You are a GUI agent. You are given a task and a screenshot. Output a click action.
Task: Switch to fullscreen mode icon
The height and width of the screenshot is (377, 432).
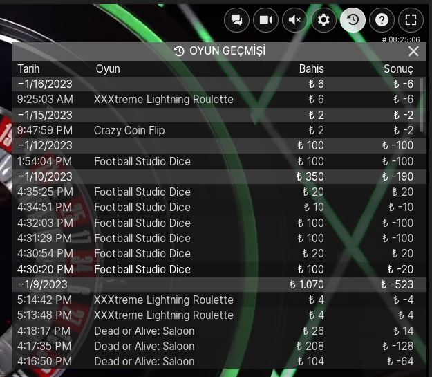(x=411, y=20)
